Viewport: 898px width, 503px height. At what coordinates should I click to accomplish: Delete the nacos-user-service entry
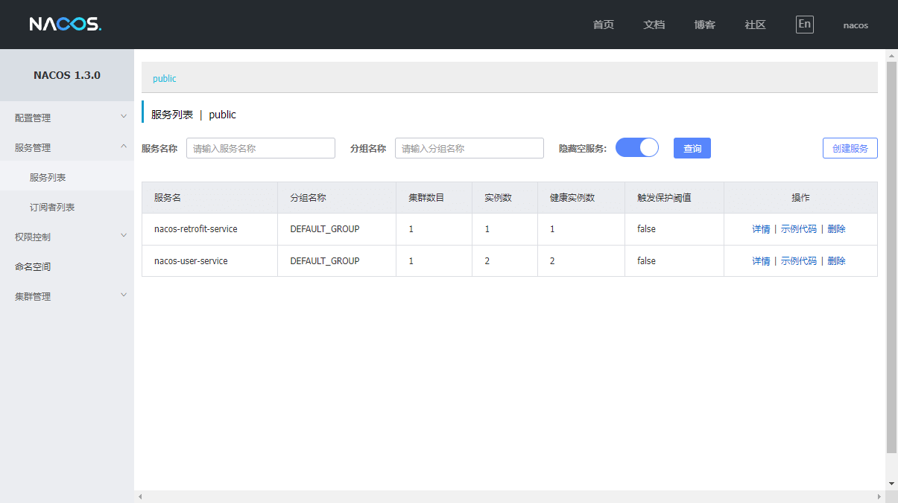click(x=836, y=261)
